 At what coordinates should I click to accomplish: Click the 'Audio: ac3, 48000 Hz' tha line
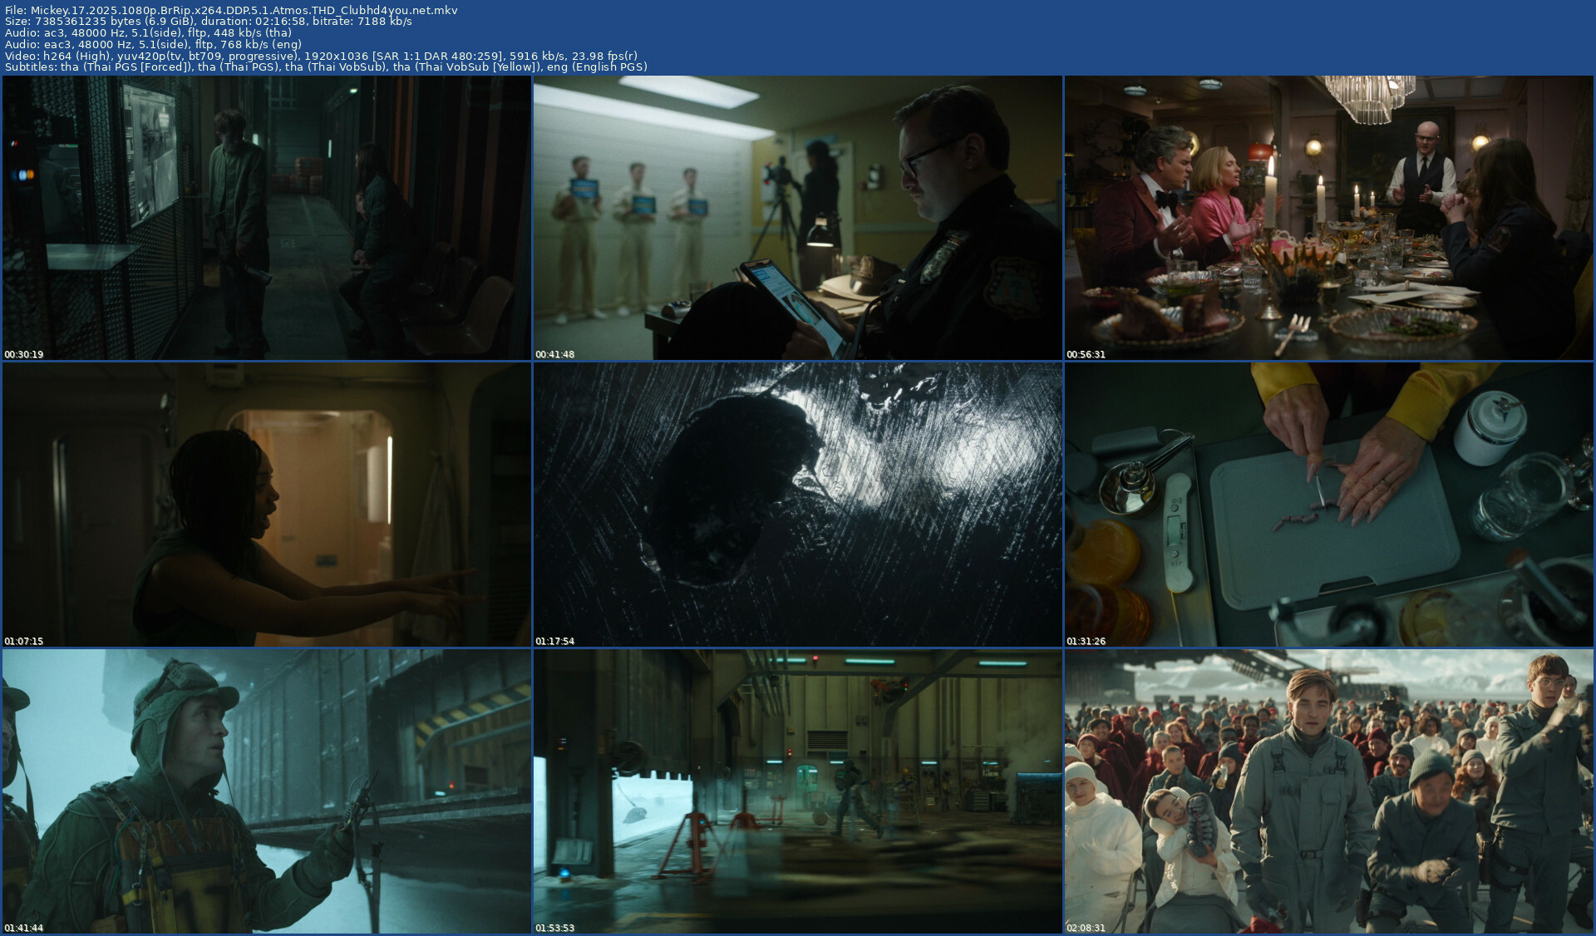tap(148, 33)
